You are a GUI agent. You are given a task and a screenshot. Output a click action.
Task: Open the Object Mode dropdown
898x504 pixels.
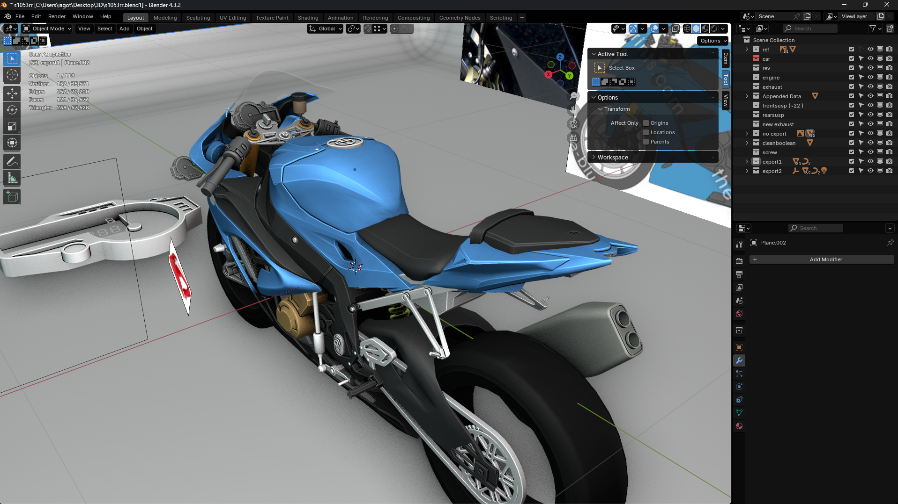click(x=47, y=29)
